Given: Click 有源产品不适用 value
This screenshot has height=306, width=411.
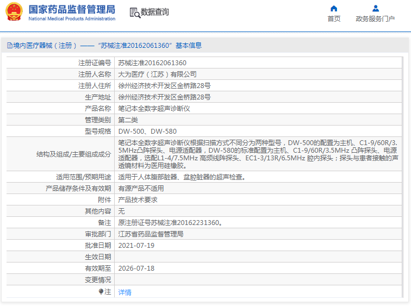Looking at the screenshot, I should point(141,189).
